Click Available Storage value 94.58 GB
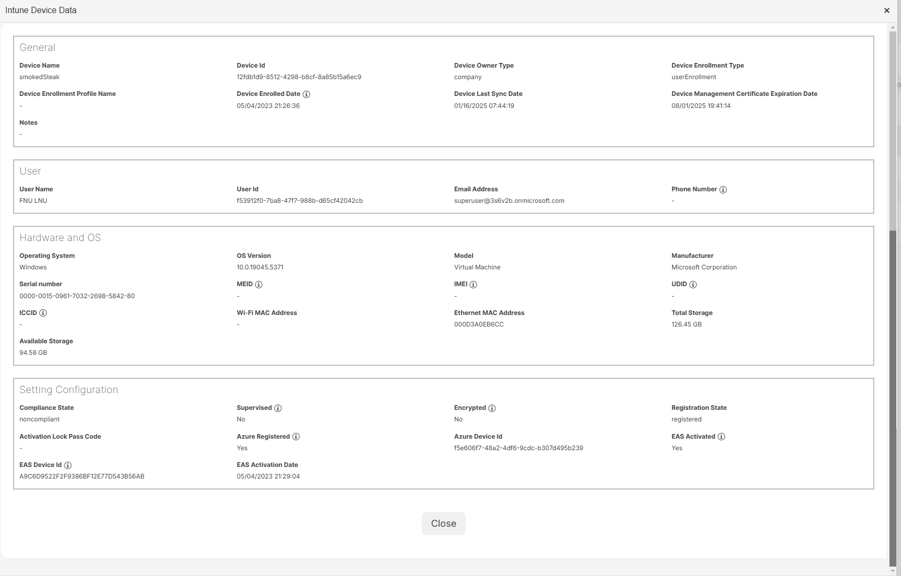901x576 pixels. [x=33, y=353]
